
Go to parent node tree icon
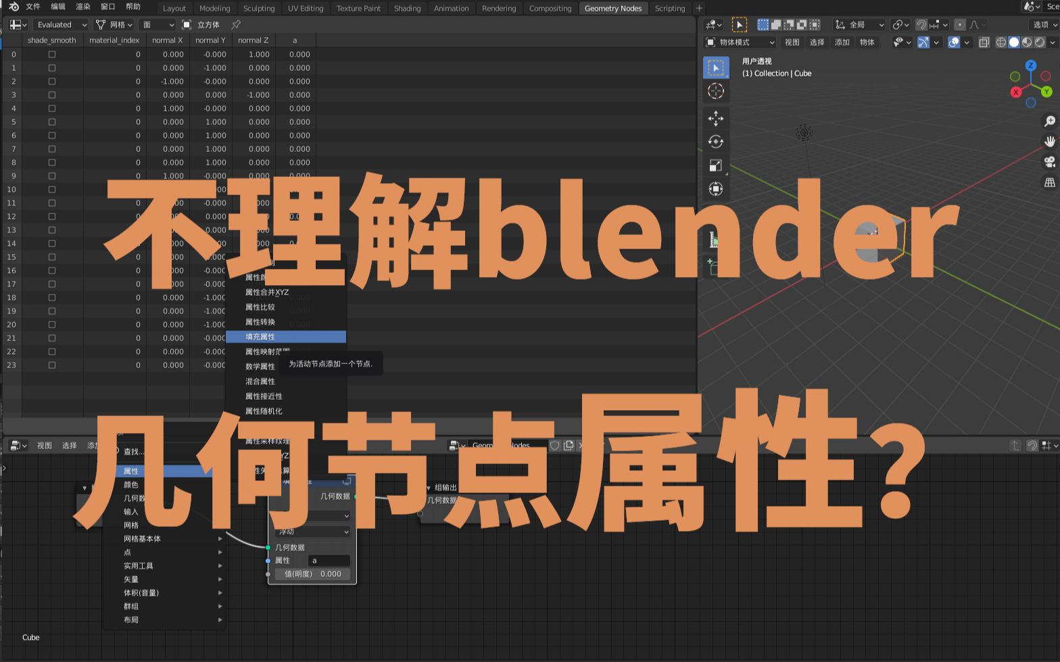point(1015,445)
